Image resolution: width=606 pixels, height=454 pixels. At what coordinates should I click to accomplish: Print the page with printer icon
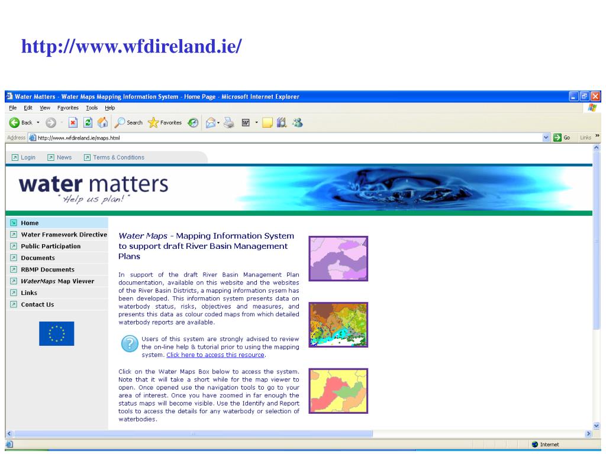coord(229,123)
